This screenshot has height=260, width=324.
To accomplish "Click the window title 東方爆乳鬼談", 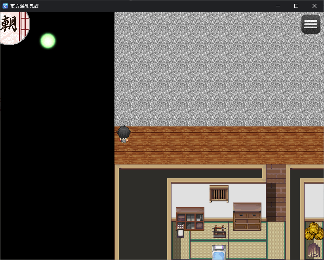I will [25, 6].
